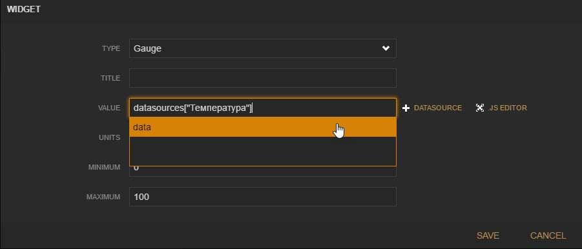Click the plus icon beside Datasource
Viewport: 582px width, 249px height.
(x=406, y=108)
